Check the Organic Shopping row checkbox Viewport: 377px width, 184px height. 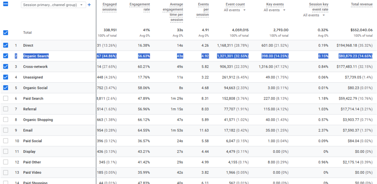point(6,119)
